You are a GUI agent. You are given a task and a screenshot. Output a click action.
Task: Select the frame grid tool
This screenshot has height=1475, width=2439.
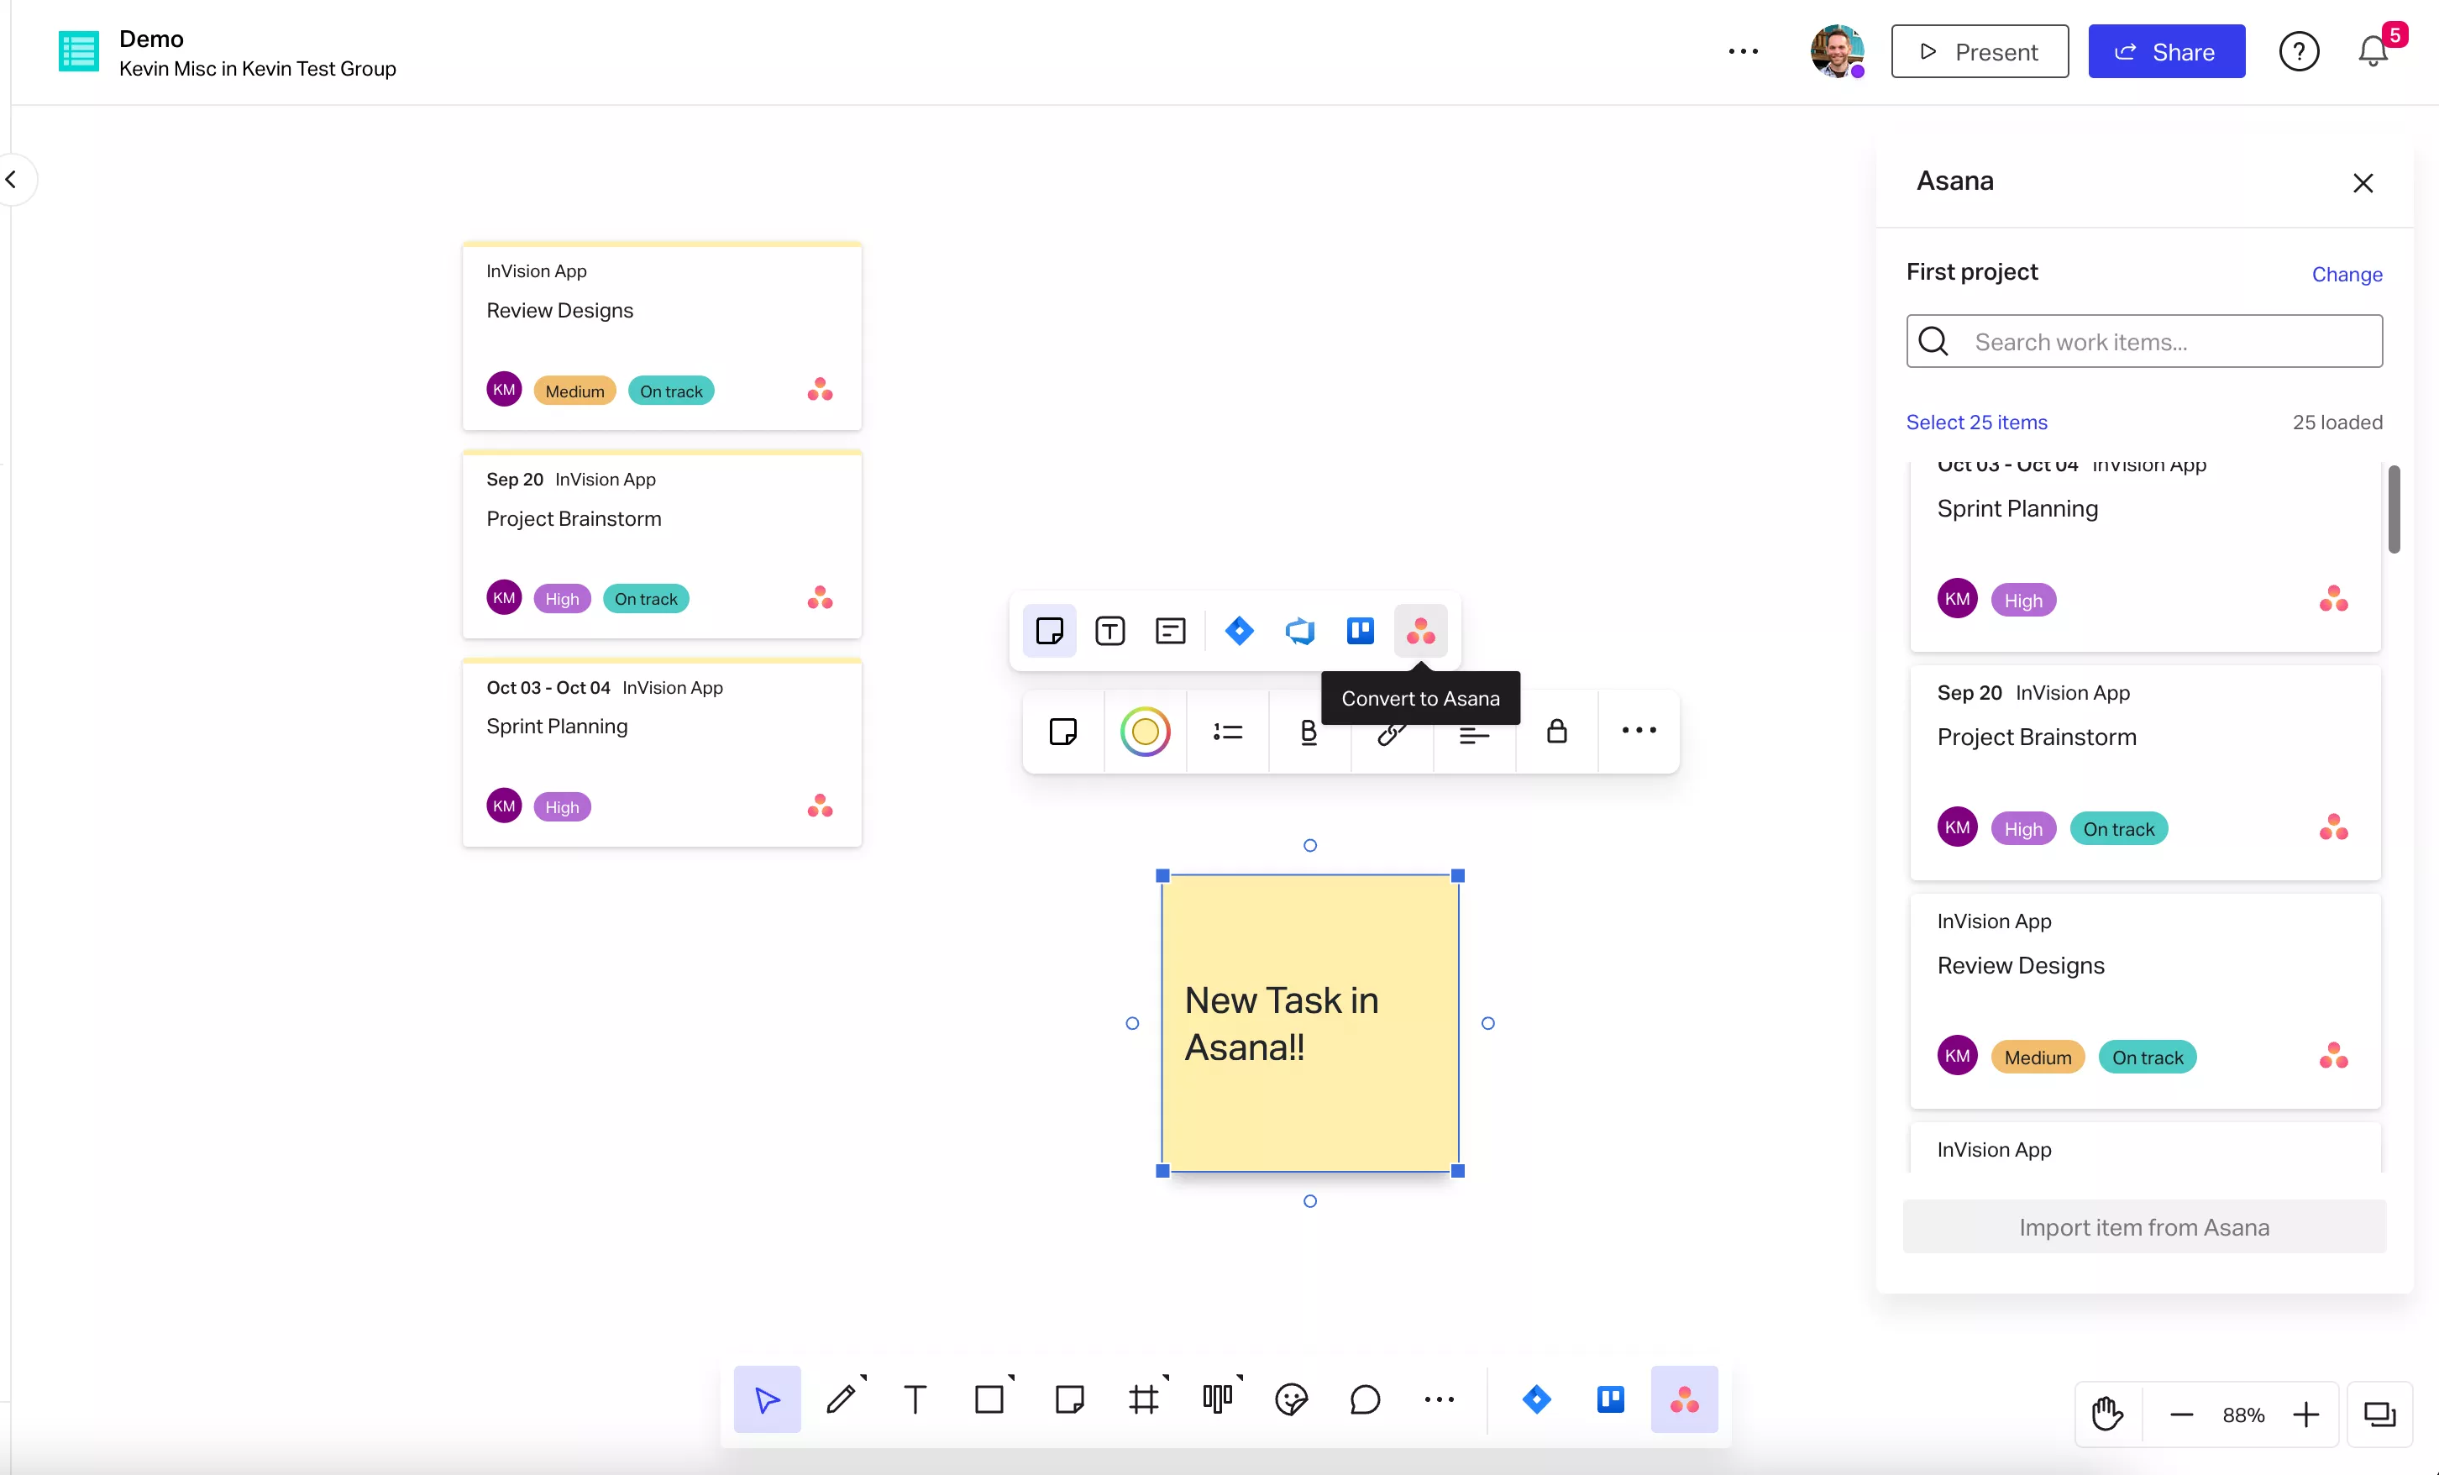tap(1143, 1399)
